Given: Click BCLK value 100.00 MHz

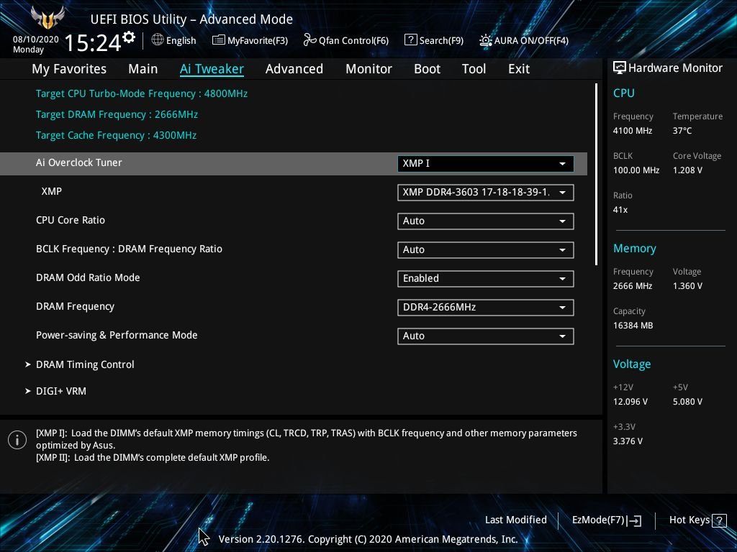Looking at the screenshot, I should [636, 170].
